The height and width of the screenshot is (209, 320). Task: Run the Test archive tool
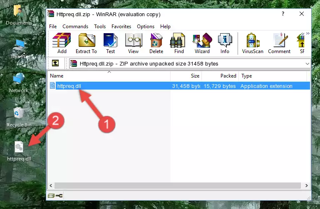110,43
